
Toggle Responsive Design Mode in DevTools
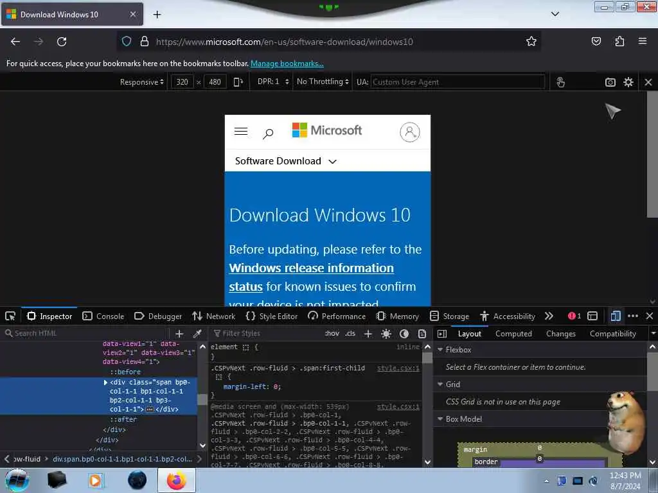615,316
